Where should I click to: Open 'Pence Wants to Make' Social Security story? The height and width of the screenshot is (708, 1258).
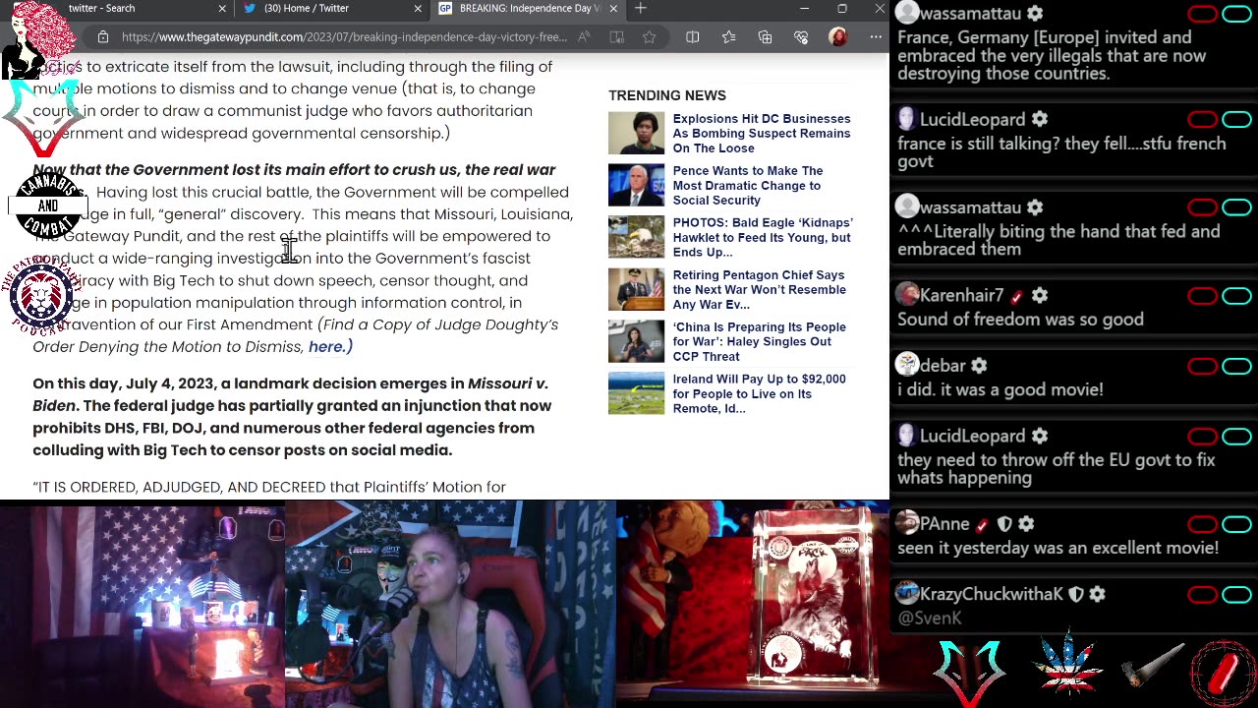click(x=748, y=186)
